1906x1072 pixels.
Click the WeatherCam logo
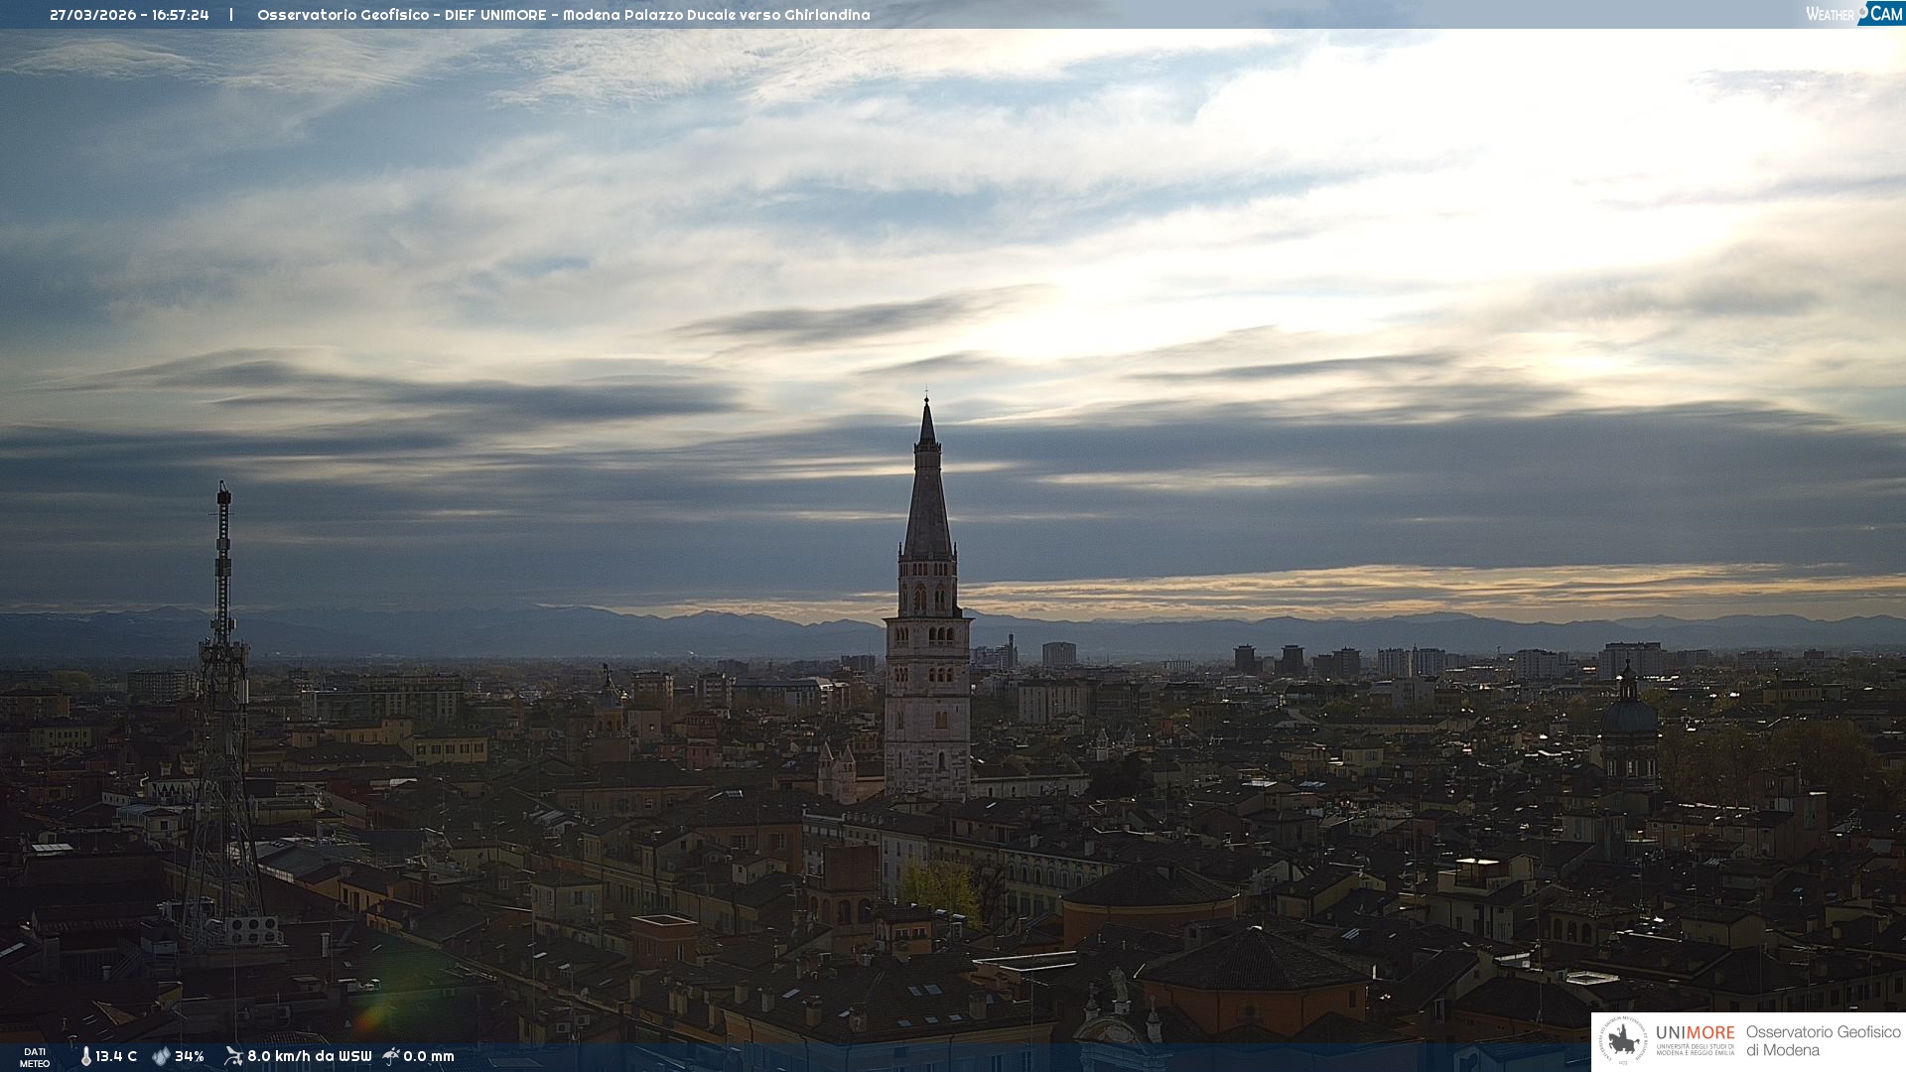[x=1853, y=14]
